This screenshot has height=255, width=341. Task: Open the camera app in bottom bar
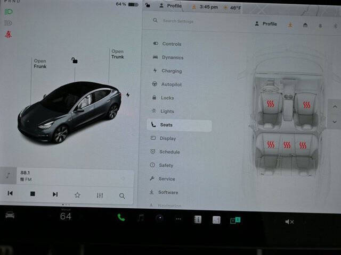tap(160, 218)
